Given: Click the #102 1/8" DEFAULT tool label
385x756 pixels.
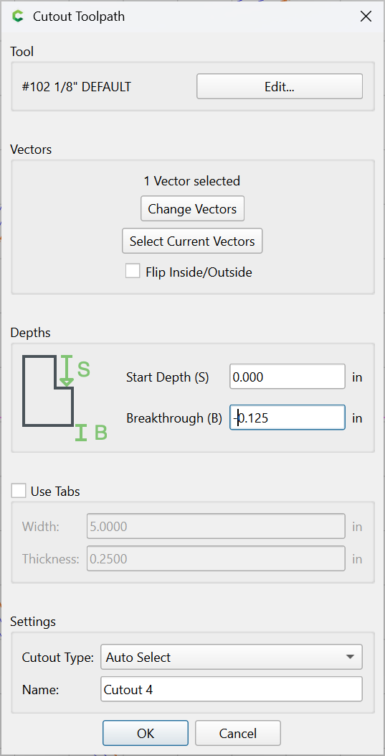Looking at the screenshot, I should (x=77, y=87).
